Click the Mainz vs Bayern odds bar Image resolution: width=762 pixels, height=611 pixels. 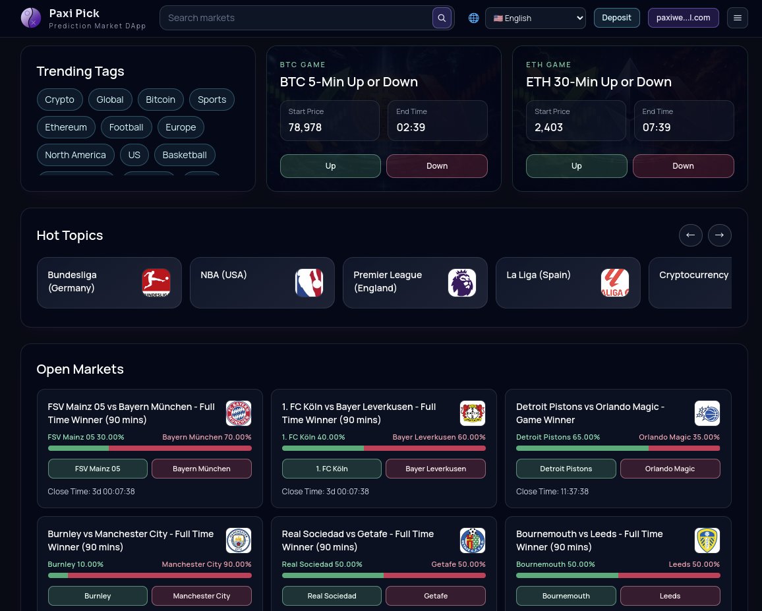[150, 448]
